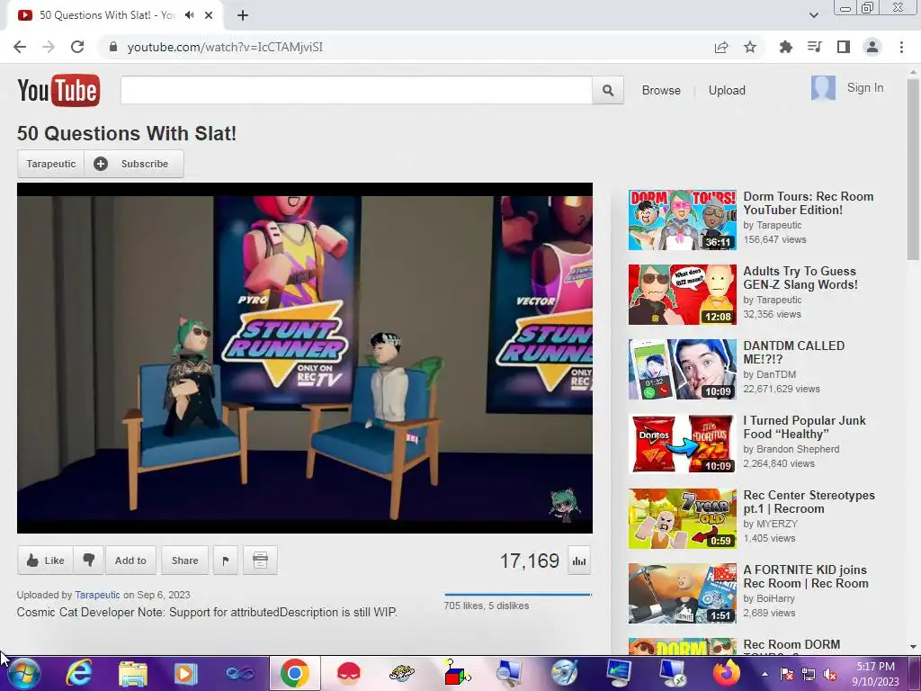
Task: Click the YouTube logo
Action: 58,91
